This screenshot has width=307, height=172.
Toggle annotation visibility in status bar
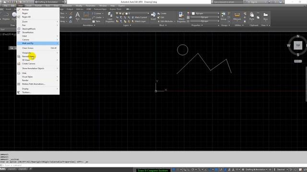click(225, 170)
